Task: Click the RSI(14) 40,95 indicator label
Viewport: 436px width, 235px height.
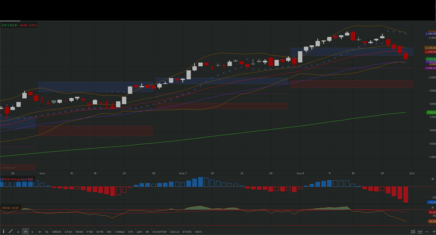Action: coord(10,208)
